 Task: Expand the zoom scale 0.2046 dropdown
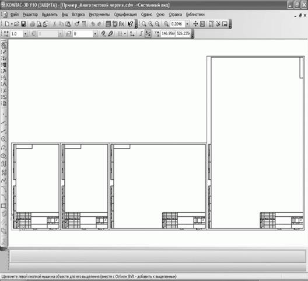(x=187, y=24)
